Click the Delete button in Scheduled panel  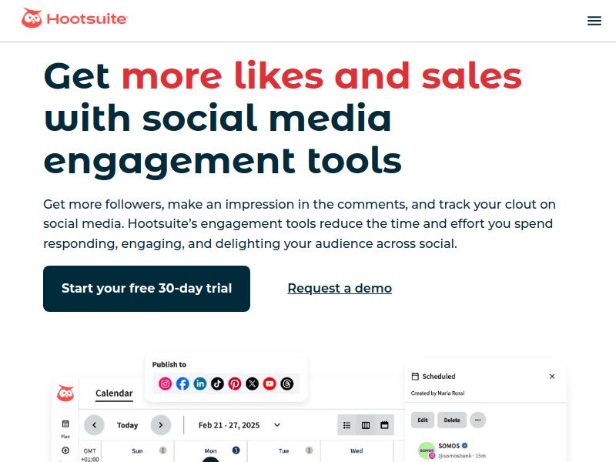(452, 420)
